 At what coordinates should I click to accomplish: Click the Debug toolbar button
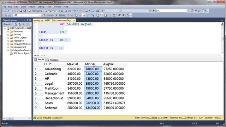point(60,15)
